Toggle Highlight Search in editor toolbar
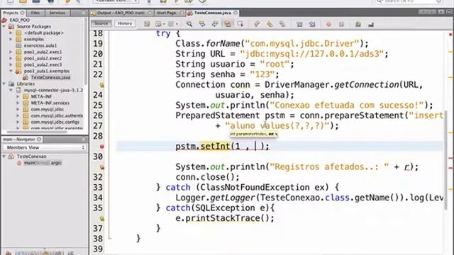 pyautogui.click(x=228, y=24)
